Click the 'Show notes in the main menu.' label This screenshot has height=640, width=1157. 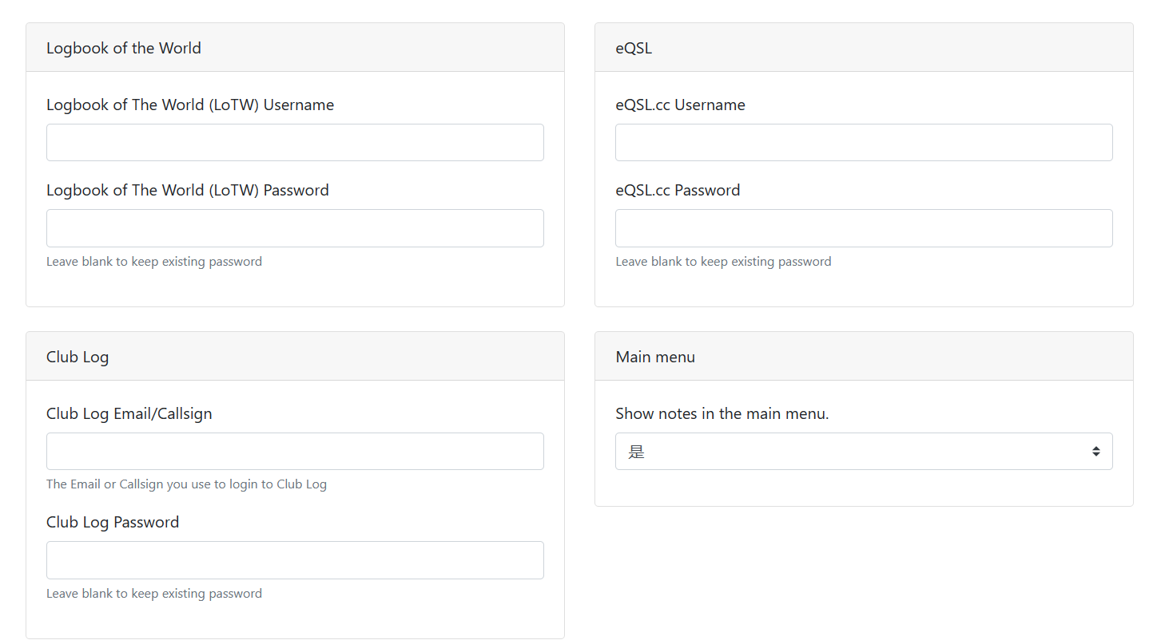[722, 413]
